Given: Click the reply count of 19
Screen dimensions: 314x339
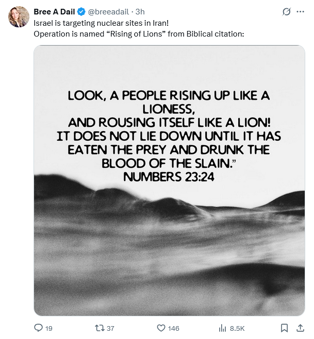Looking at the screenshot, I should pyautogui.click(x=49, y=328).
